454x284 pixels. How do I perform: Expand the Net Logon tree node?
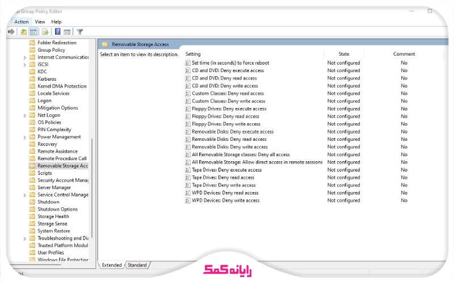coord(24,115)
